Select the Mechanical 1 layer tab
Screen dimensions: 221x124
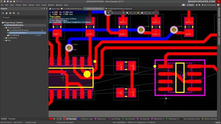point(100,119)
